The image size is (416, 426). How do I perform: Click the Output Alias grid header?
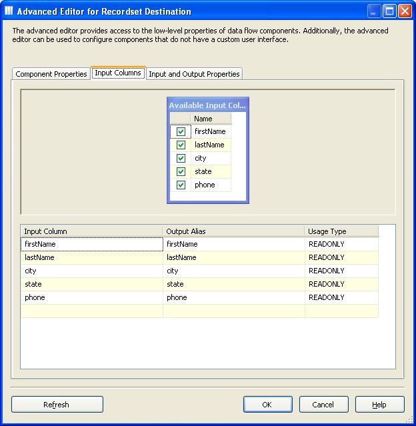(x=233, y=231)
